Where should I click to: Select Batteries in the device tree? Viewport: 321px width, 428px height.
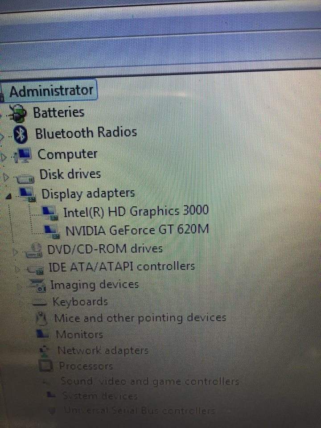click(58, 113)
